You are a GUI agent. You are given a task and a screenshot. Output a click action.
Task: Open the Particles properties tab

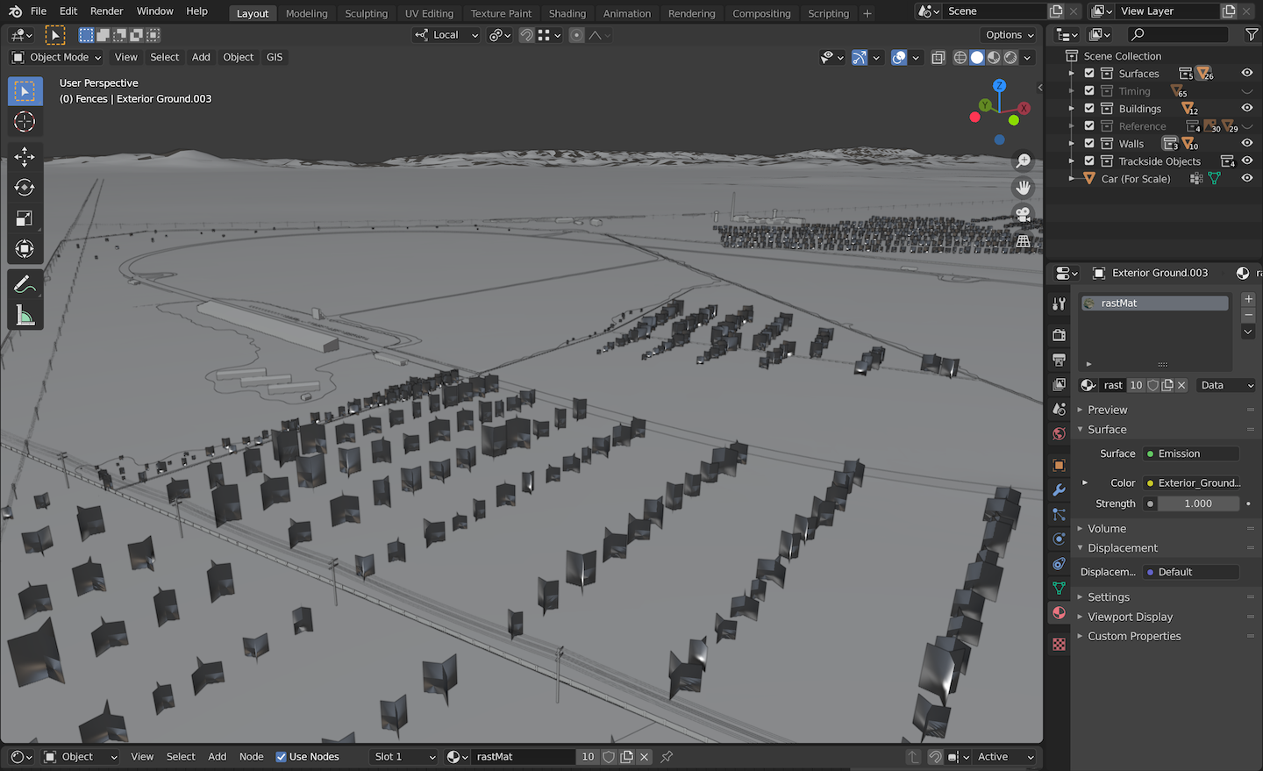[1059, 514]
